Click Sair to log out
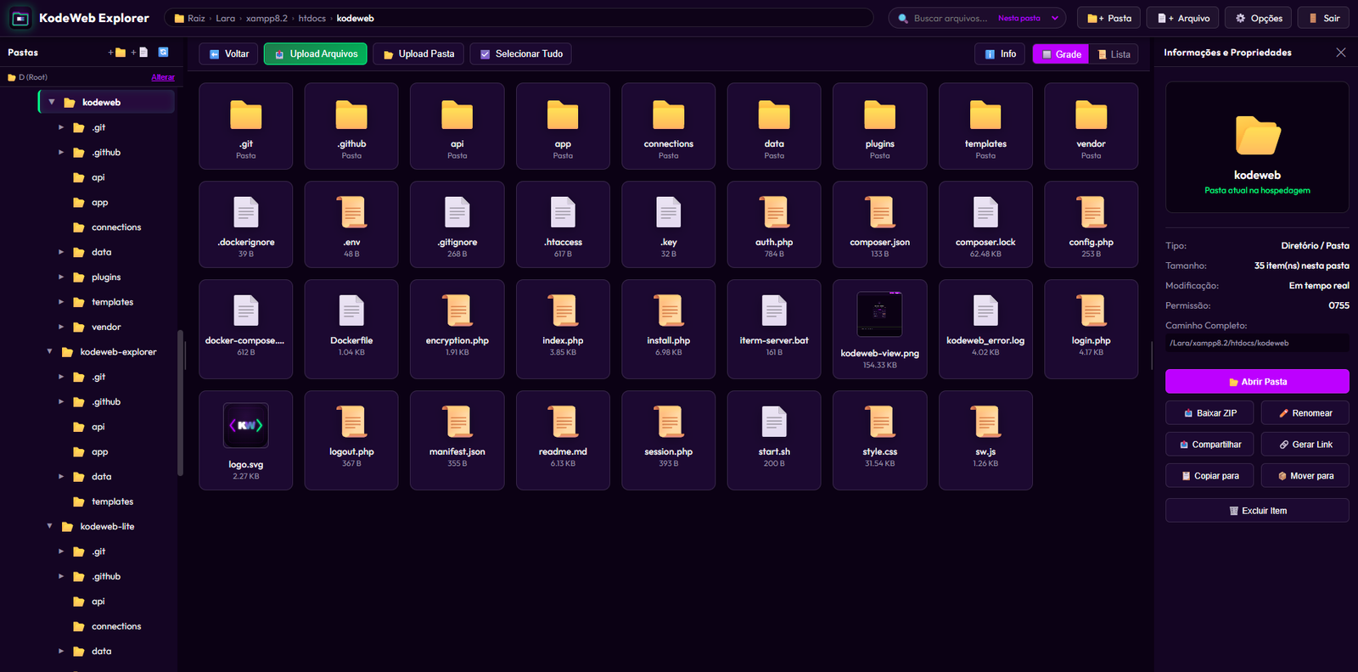The height and width of the screenshot is (672, 1358). pos(1324,18)
